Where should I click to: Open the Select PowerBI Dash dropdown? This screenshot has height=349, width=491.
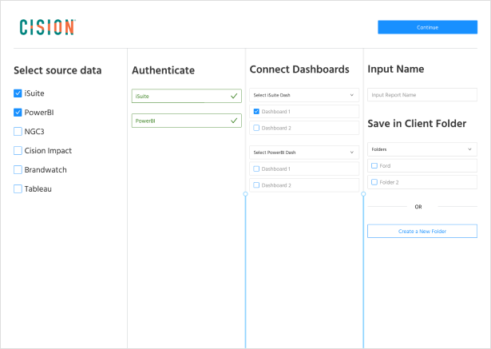(x=304, y=153)
